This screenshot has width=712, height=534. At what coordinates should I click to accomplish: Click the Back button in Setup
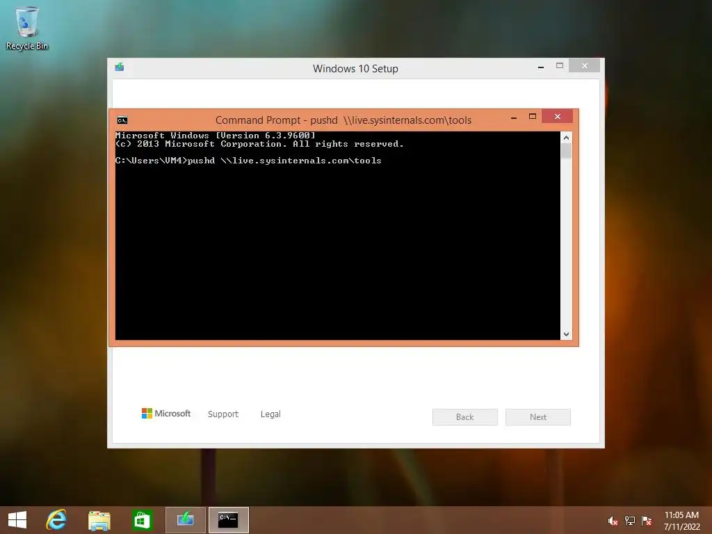[x=465, y=417]
